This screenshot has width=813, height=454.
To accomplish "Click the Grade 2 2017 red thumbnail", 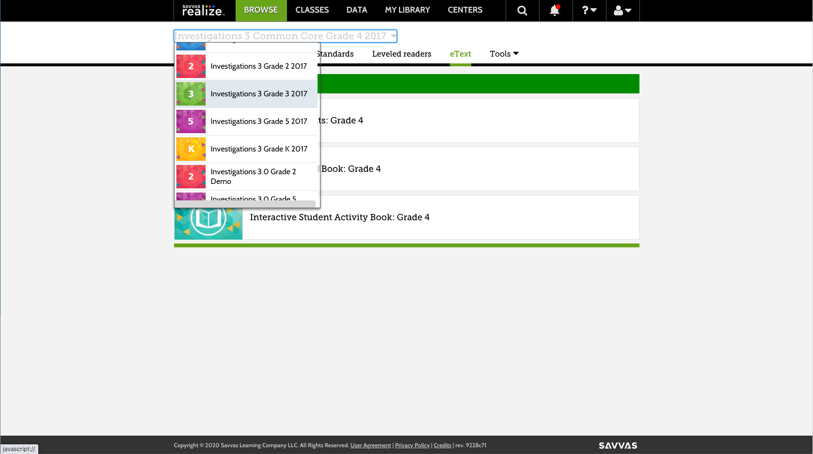I will click(x=191, y=66).
